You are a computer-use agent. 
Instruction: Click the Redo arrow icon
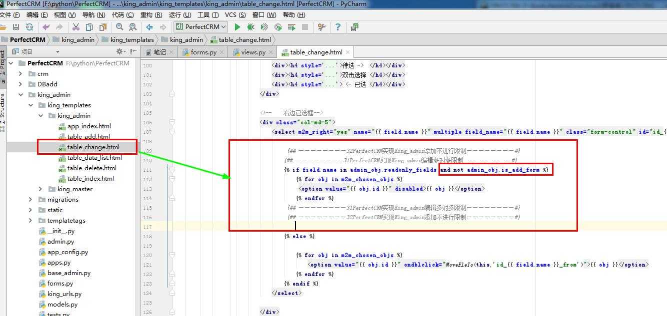59,27
